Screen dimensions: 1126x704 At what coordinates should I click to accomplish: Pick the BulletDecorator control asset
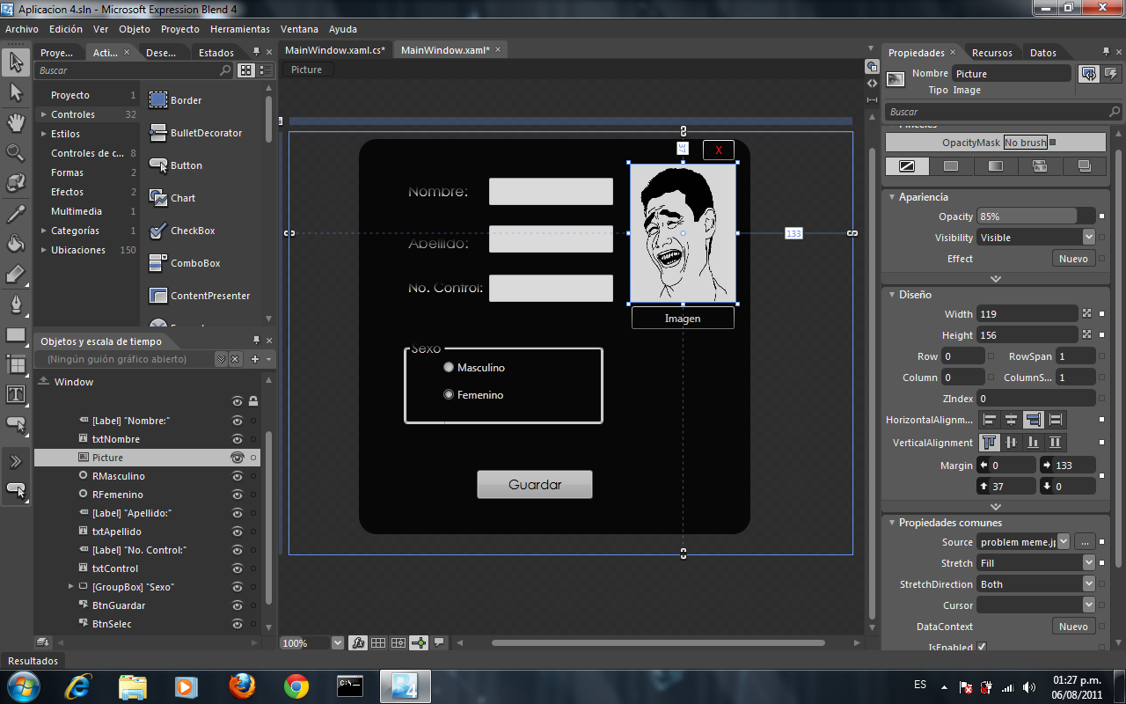[195, 133]
